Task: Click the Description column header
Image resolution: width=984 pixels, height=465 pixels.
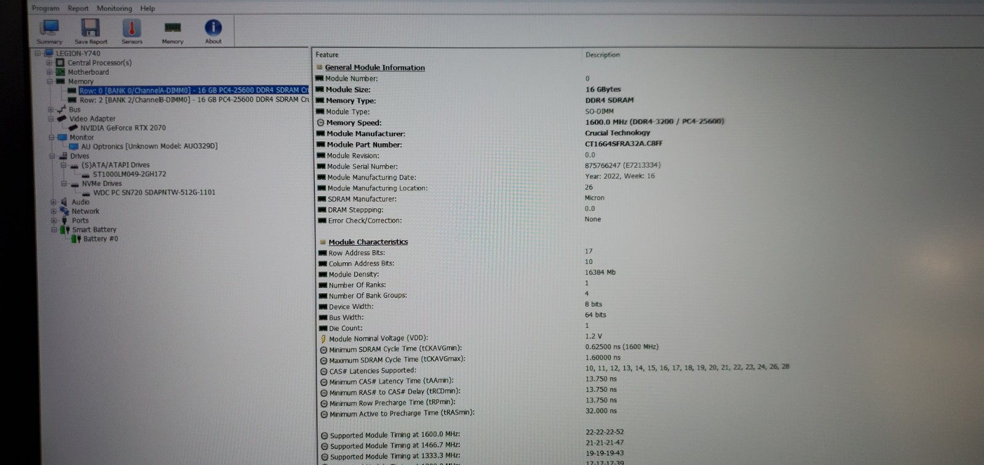Action: 603,55
